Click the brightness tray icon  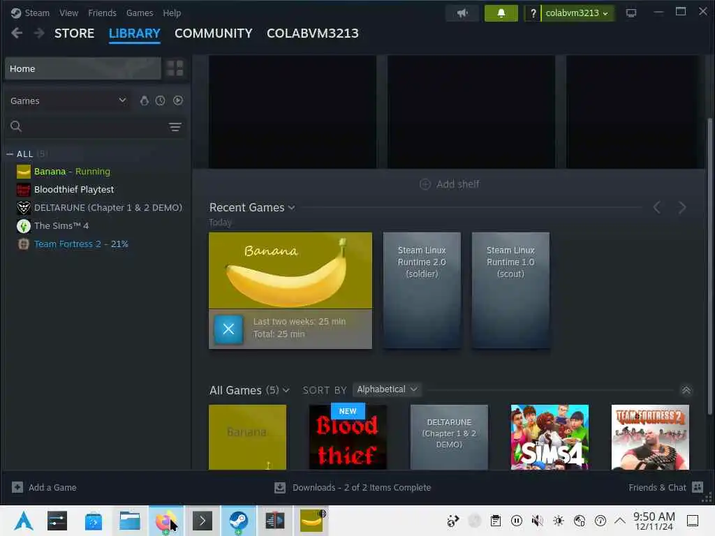pyautogui.click(x=558, y=521)
